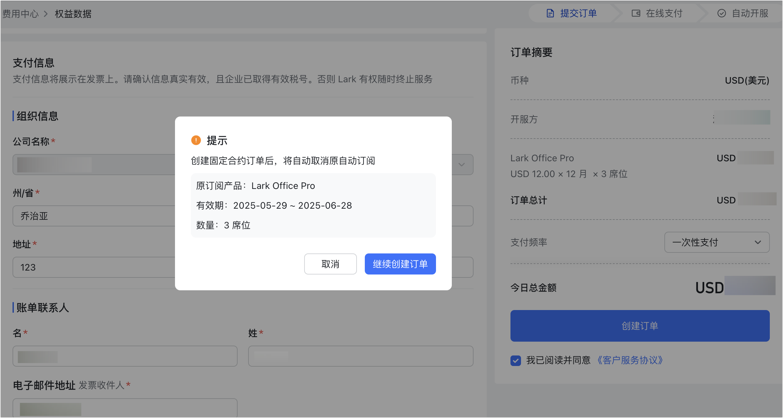This screenshot has height=418, width=783.
Task: Click the dialog text 原订阅产品：Lark Office Pro
Action: pyautogui.click(x=255, y=186)
